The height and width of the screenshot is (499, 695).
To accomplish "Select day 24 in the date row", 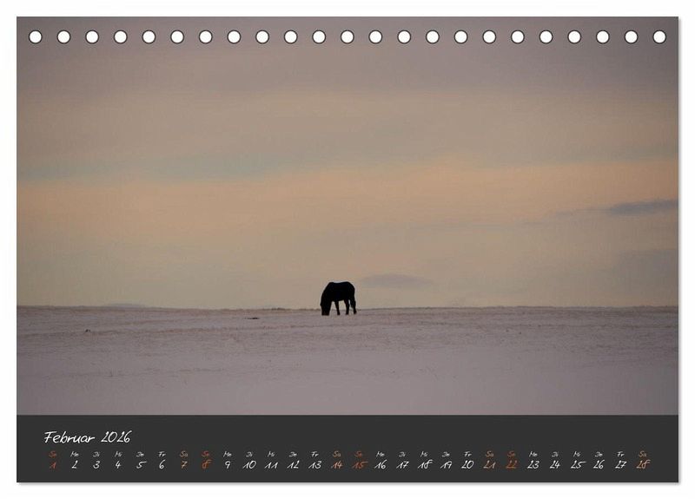I will click(x=555, y=464).
